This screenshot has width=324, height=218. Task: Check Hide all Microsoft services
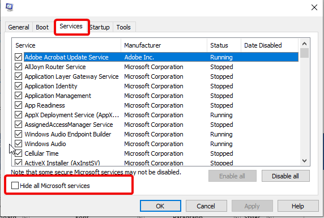(15, 186)
